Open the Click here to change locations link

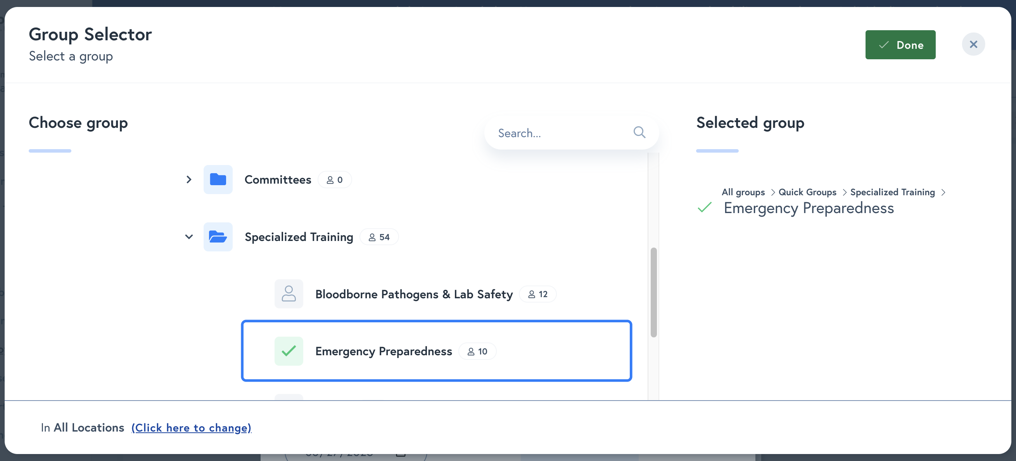click(x=191, y=428)
